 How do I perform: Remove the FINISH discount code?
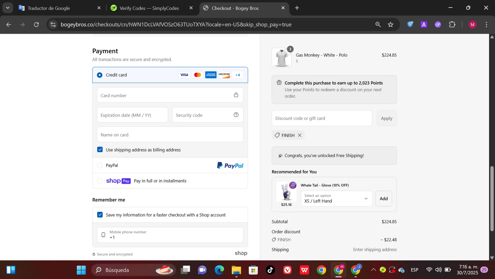[x=300, y=135]
